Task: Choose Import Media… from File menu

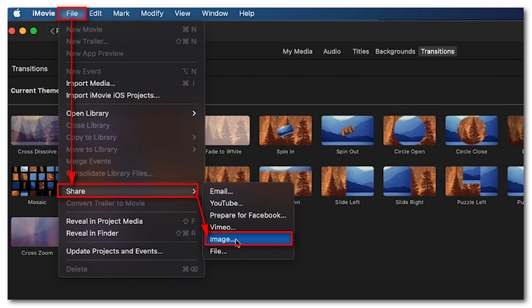Action: [131, 83]
